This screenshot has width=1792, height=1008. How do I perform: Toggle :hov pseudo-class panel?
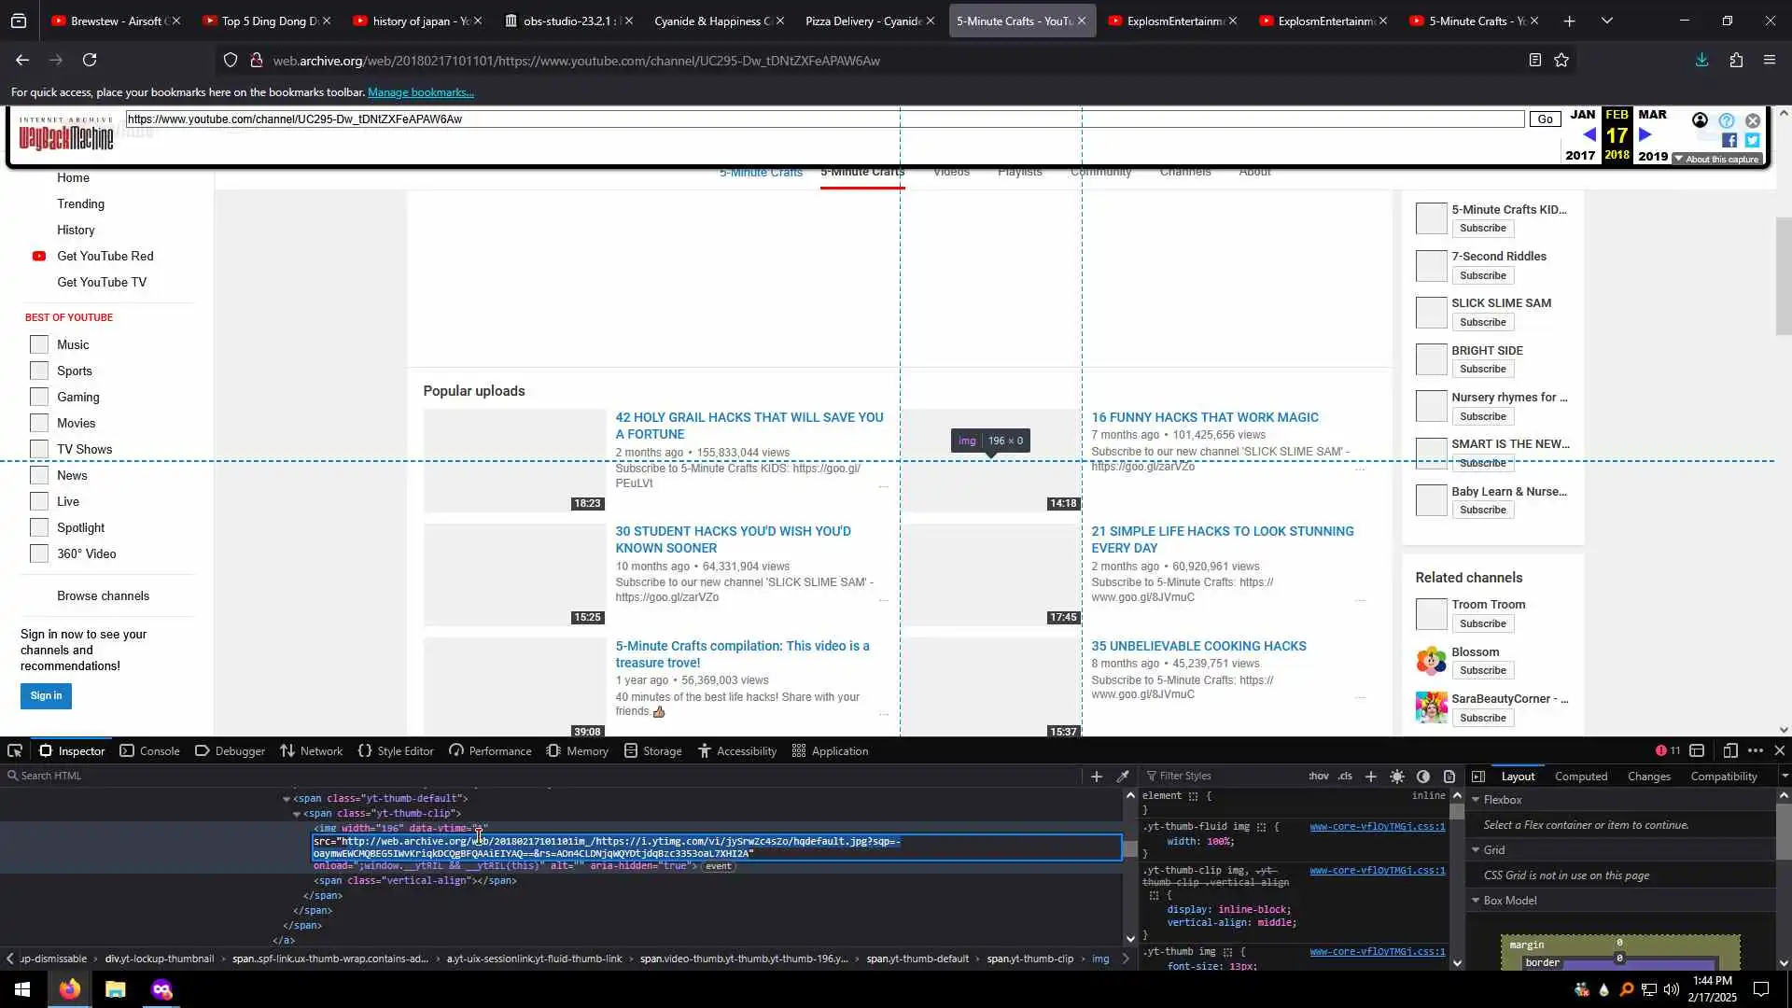point(1319,776)
